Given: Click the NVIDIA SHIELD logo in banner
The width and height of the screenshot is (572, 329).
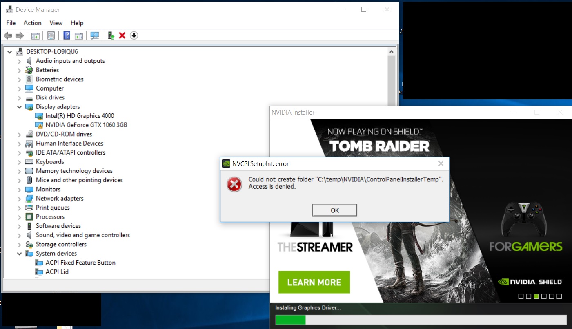Looking at the screenshot, I should (530, 282).
